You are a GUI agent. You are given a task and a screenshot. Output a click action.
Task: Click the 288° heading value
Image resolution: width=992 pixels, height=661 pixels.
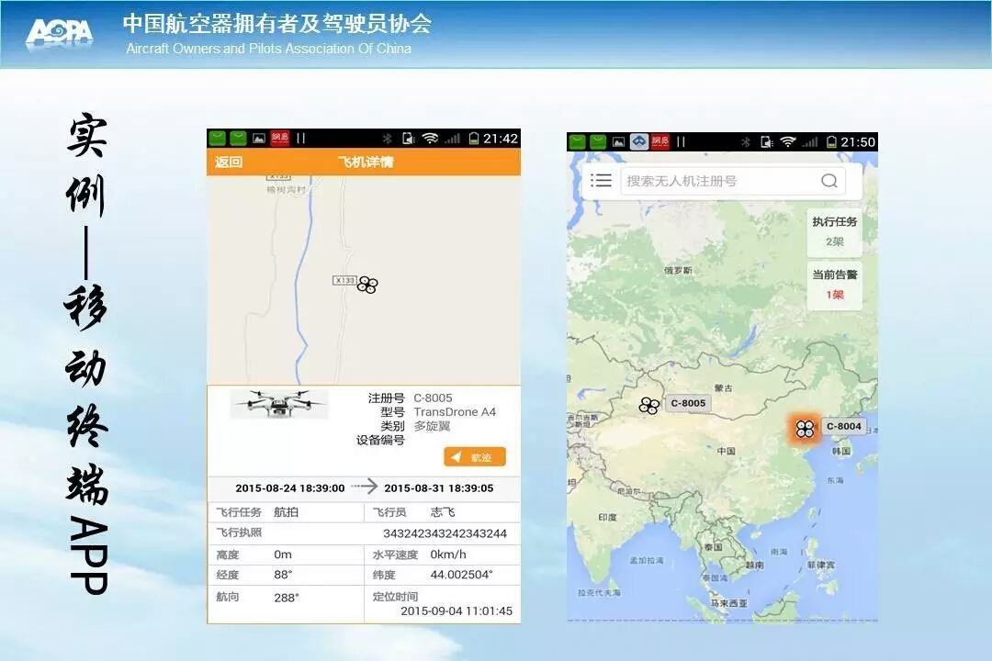click(286, 597)
